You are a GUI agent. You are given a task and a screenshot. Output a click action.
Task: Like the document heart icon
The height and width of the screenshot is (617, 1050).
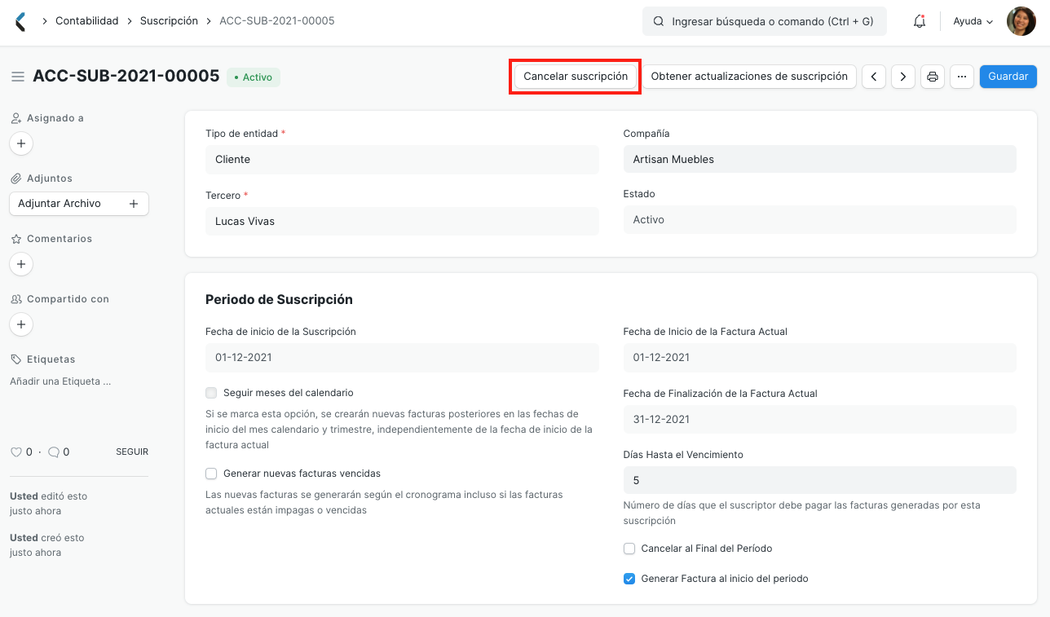click(15, 452)
